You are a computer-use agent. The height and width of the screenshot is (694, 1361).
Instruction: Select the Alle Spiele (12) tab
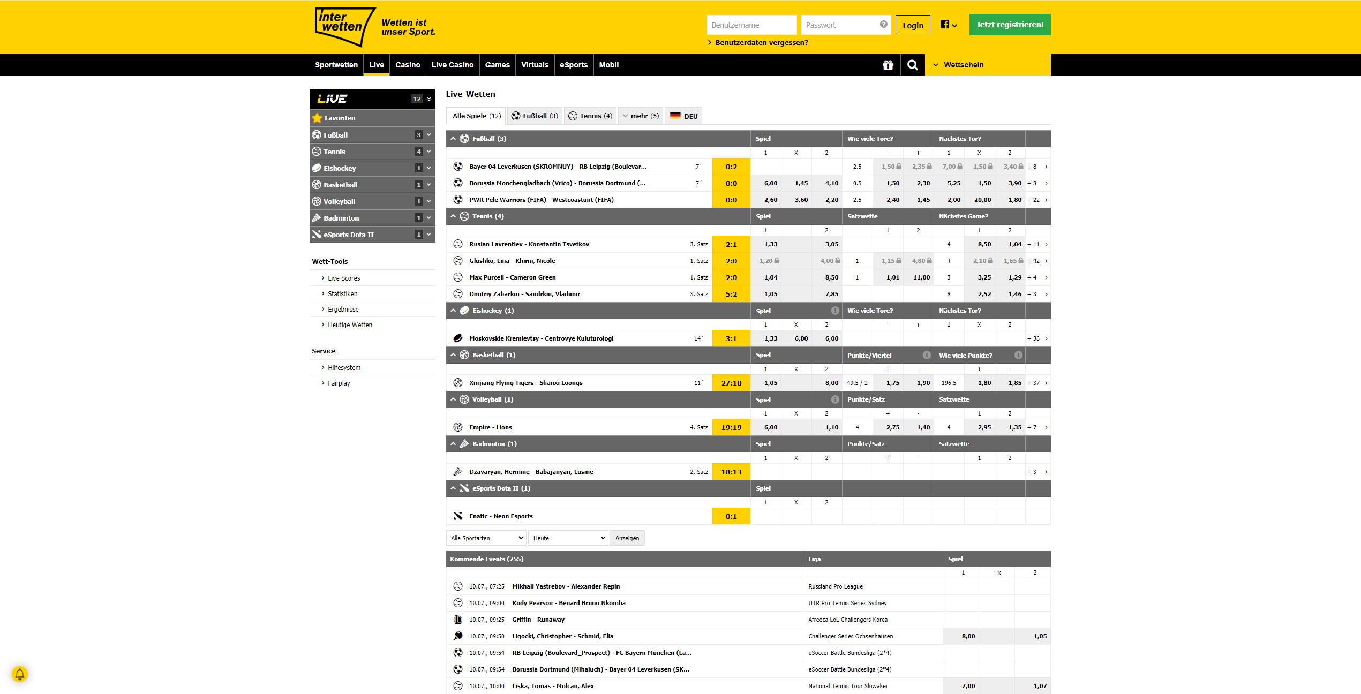(476, 116)
